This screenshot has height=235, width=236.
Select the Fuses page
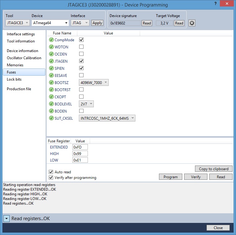point(24,72)
